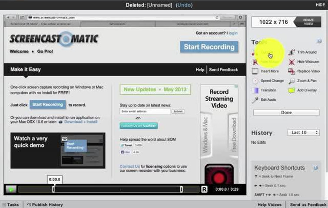Click the Download + Install link
328x208 pixels.
80,122
